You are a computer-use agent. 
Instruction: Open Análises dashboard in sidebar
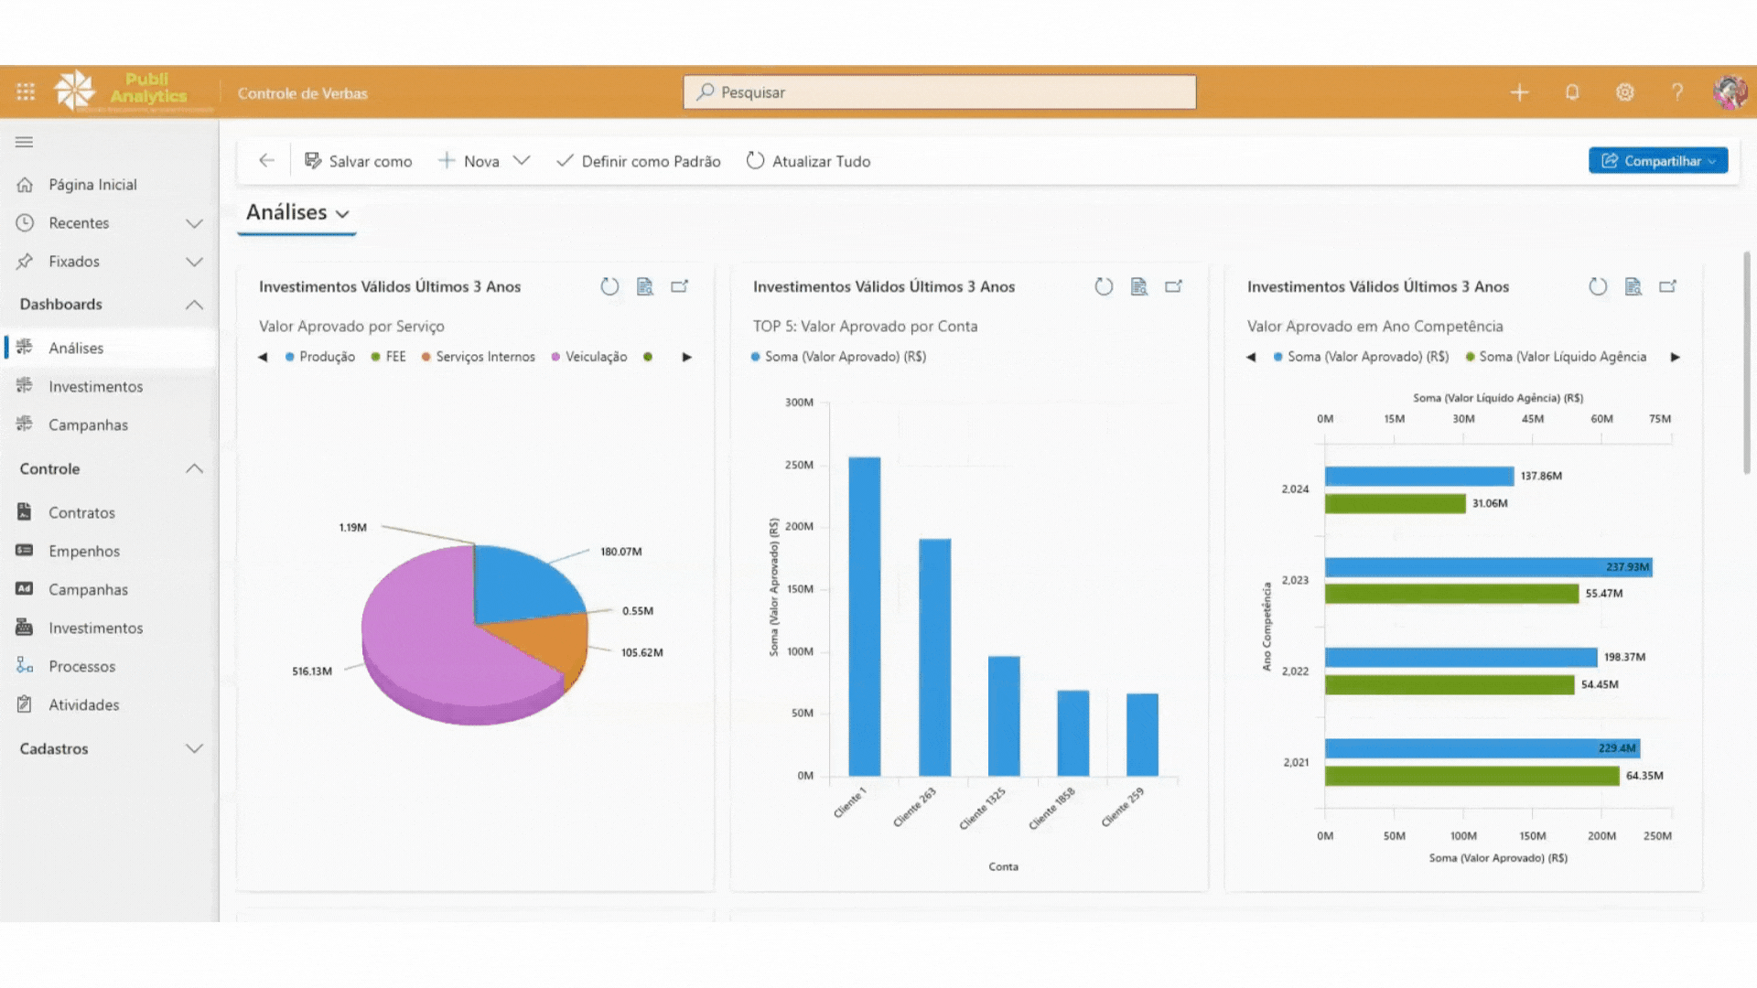click(110, 348)
